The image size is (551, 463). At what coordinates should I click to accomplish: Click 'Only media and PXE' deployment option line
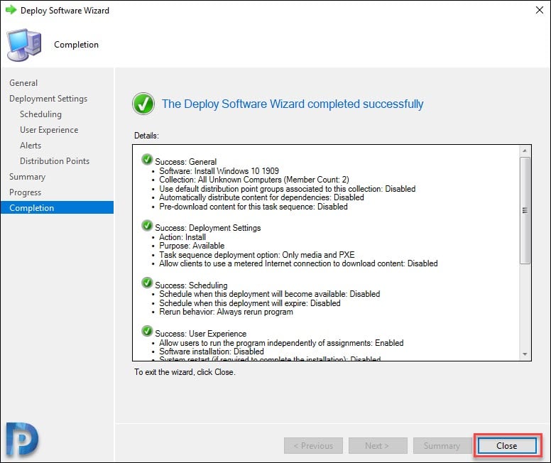pyautogui.click(x=257, y=254)
